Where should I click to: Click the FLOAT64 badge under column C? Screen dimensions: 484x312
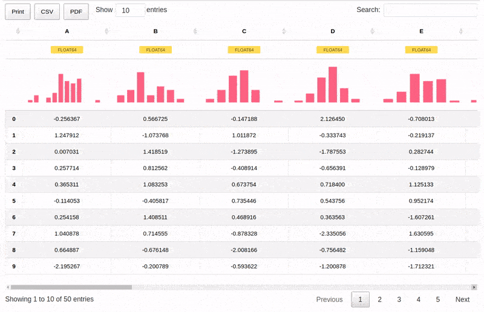coord(244,50)
